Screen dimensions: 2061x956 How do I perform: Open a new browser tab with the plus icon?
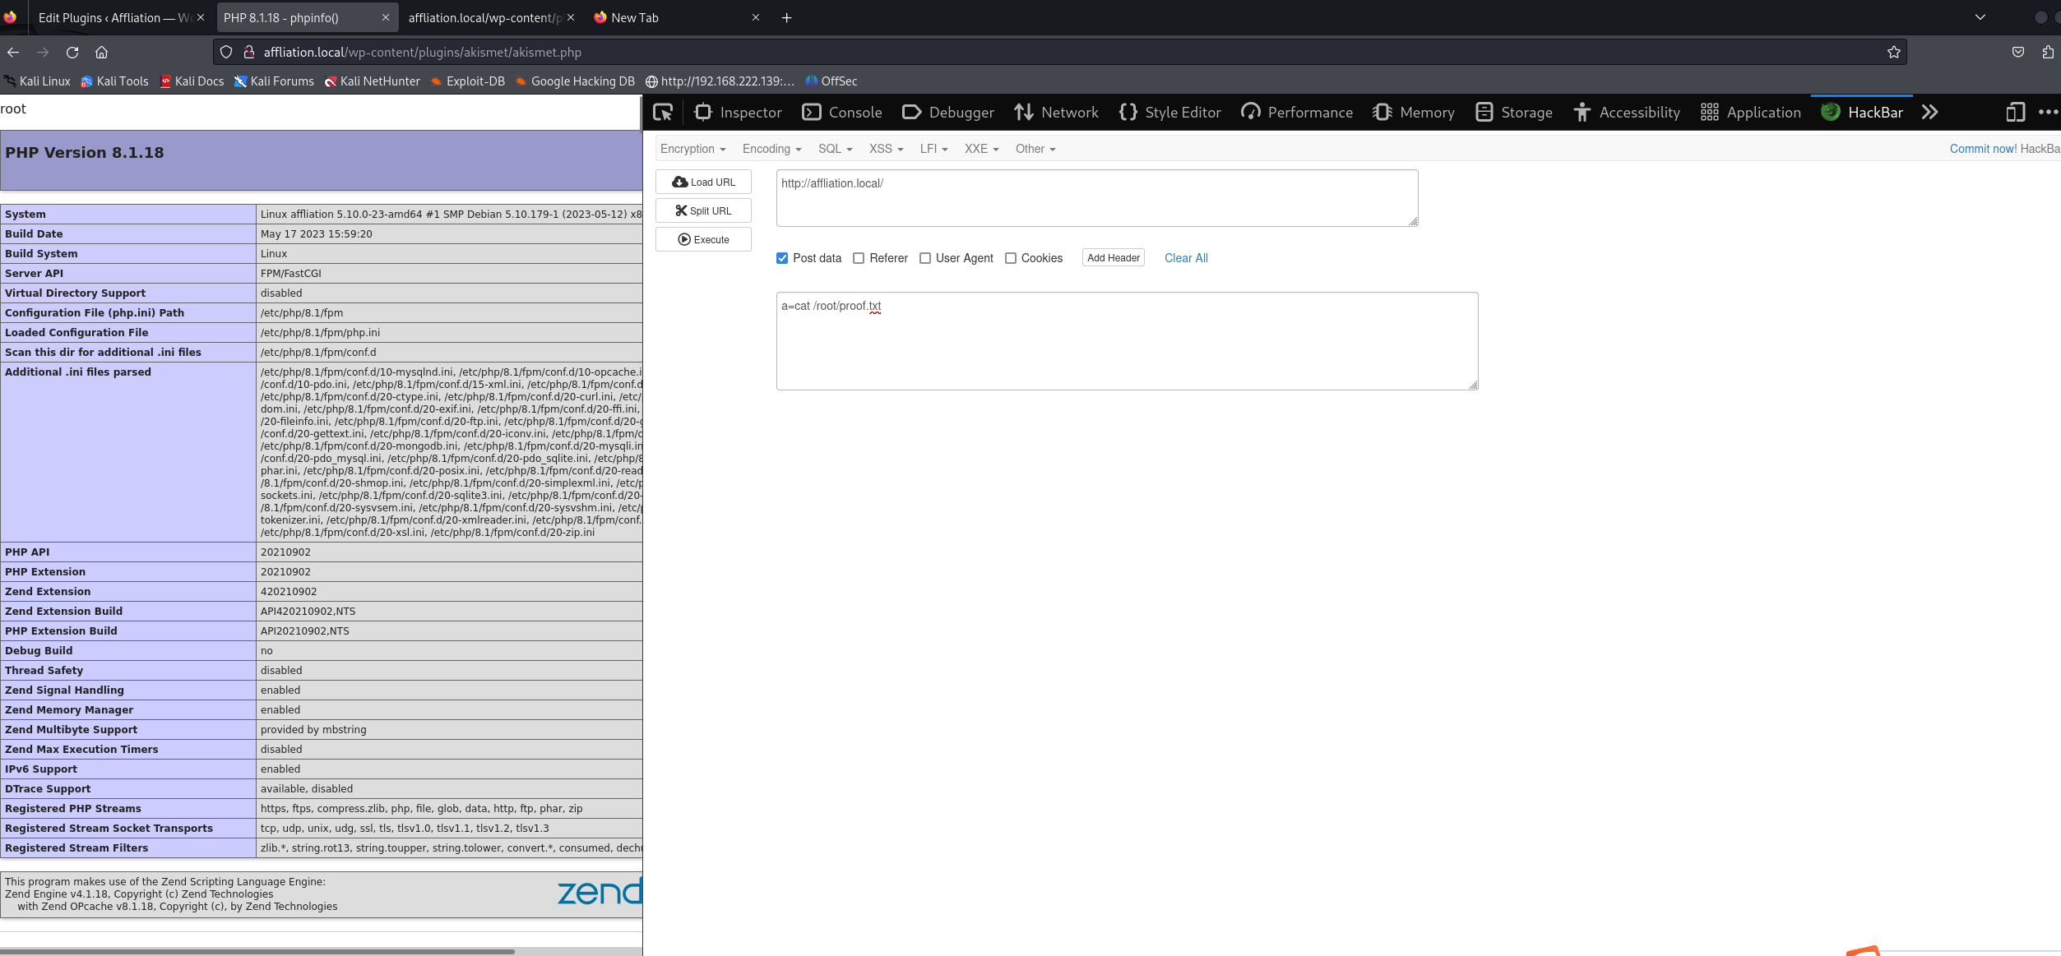click(786, 18)
